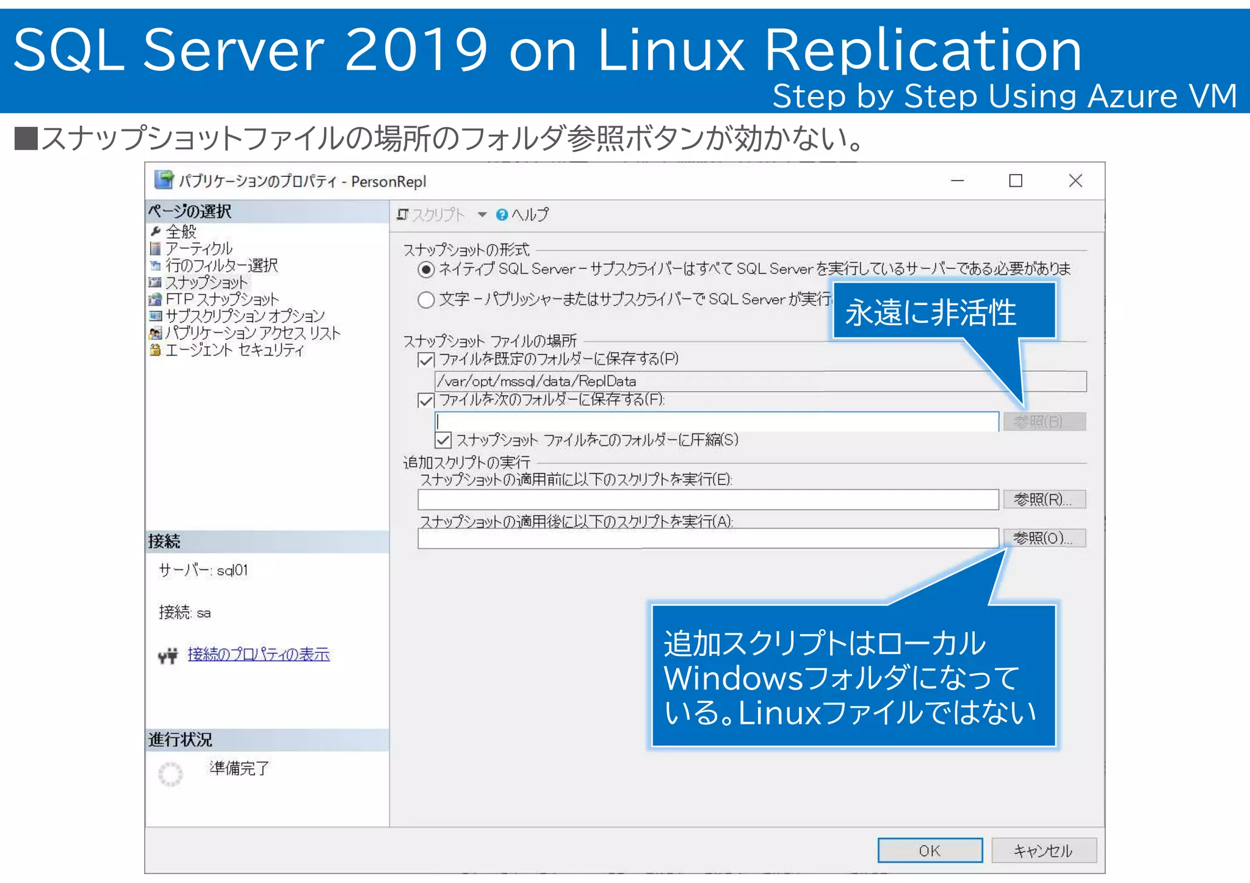Click the 接続: sa text
The height and width of the screenshot is (883, 1250).
coord(185,612)
